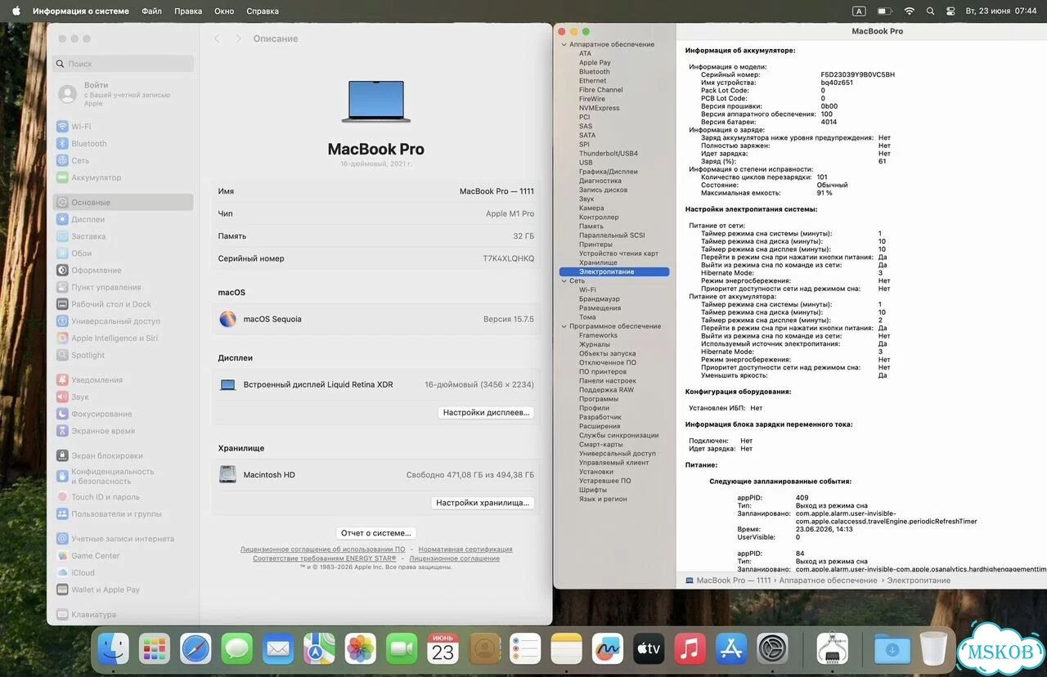This screenshot has width=1047, height=677.
Task: Open System Information chip icon in Dock
Action: tap(833, 649)
